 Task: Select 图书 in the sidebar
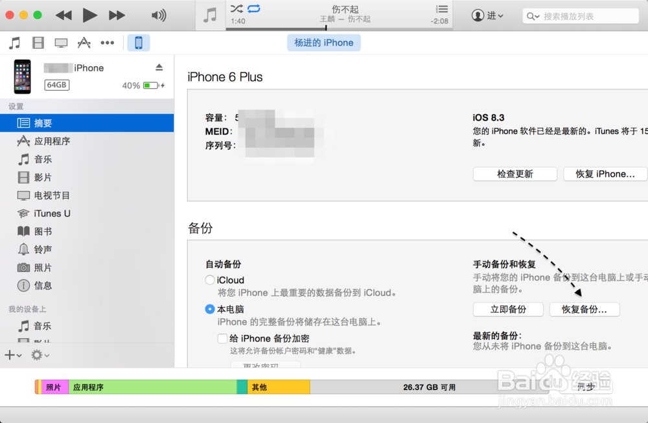click(87, 231)
